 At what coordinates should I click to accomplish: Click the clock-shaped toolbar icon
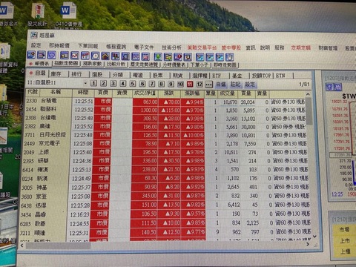tap(96, 56)
